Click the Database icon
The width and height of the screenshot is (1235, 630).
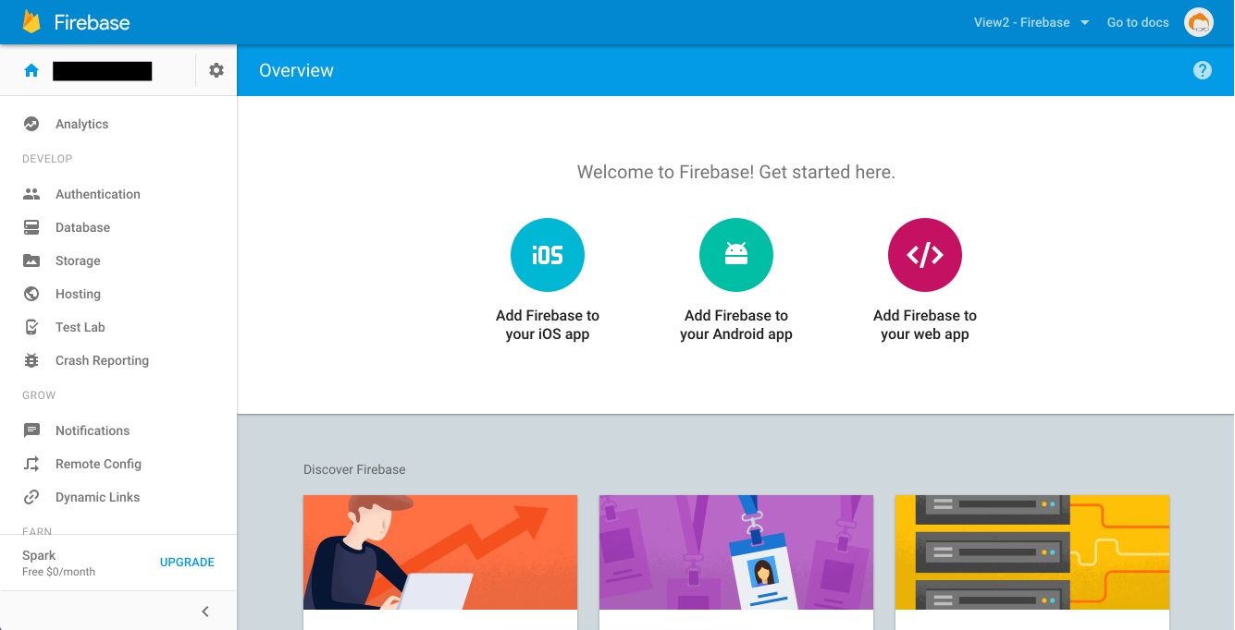coord(31,227)
